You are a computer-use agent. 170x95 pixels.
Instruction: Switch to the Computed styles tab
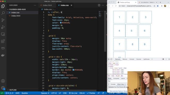click(x=116, y=78)
